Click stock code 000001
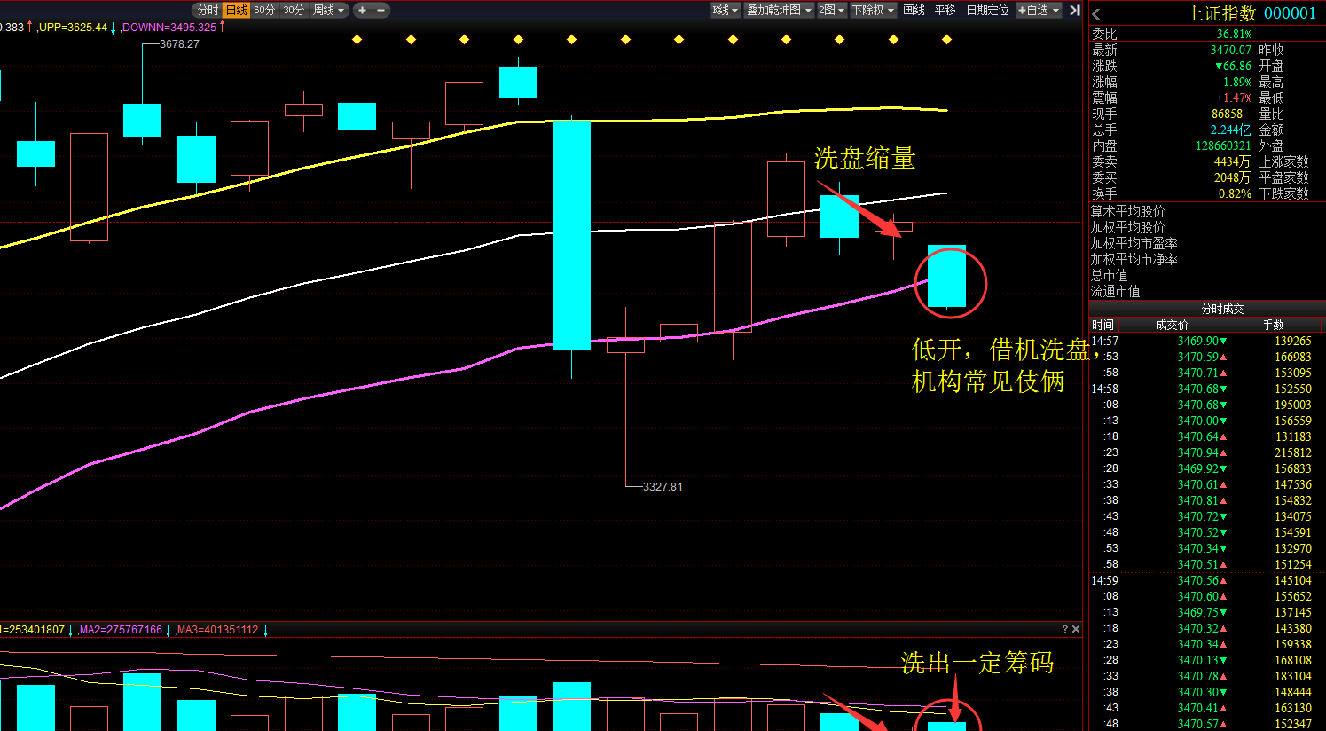Screen dimensions: 1326x731 pyautogui.click(x=1290, y=13)
